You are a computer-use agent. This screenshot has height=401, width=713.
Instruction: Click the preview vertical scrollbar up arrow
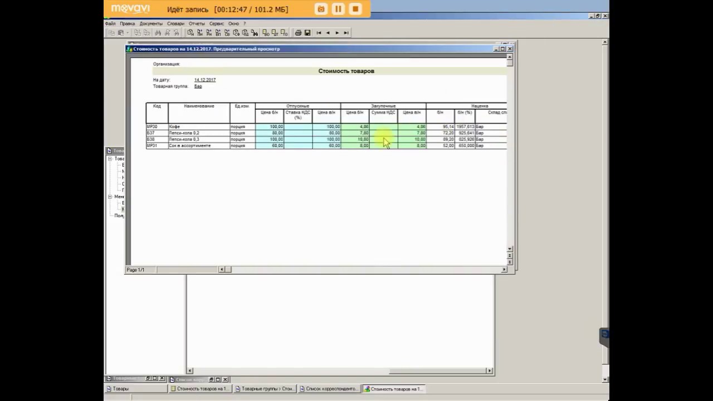pos(510,57)
